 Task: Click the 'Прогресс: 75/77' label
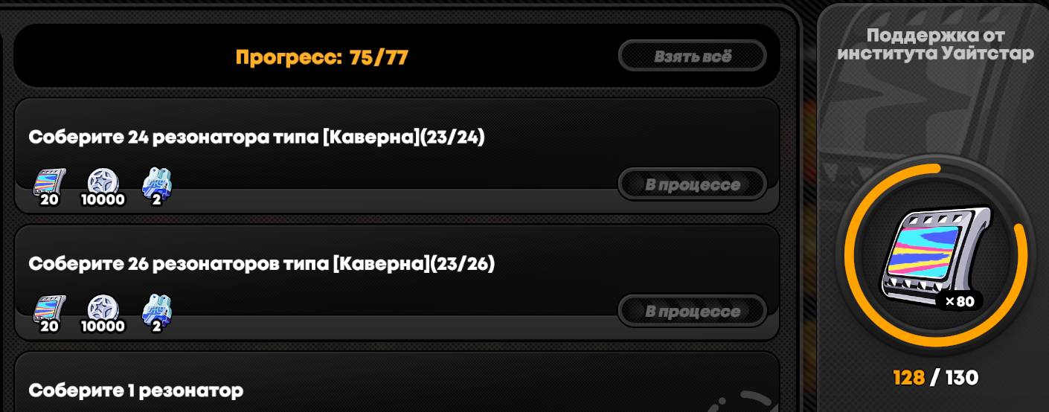[x=322, y=57]
